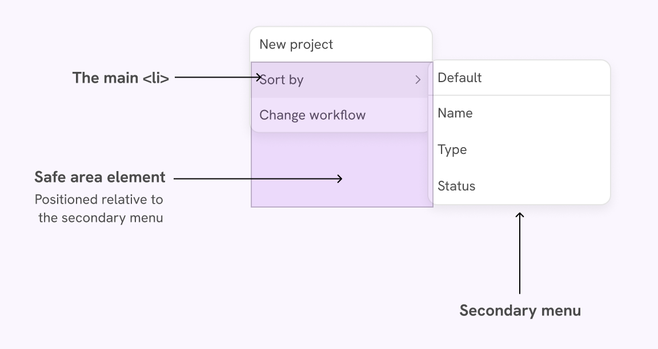Pick the Type sort option
The width and height of the screenshot is (658, 349).
tap(452, 149)
